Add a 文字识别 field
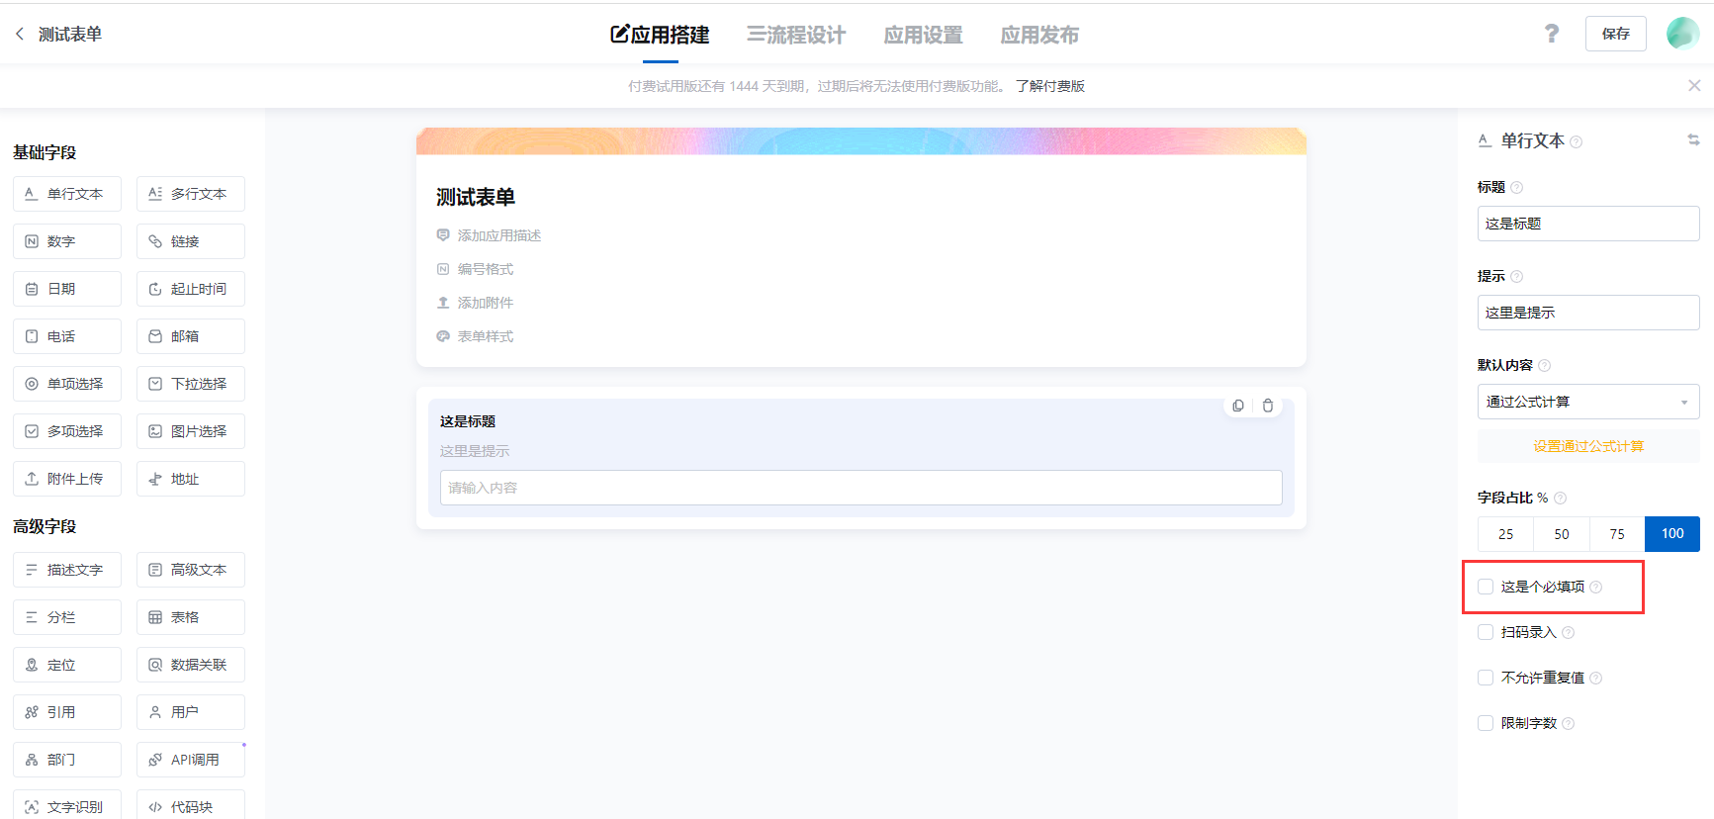Screen dimensions: 1714x819 tap(67, 805)
